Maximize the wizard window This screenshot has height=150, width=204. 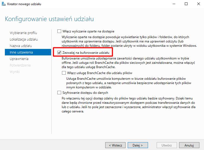point(186,4)
